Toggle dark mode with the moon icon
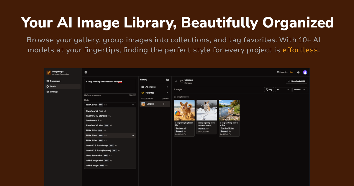Viewport: 354px width, 186px height. click(x=299, y=72)
